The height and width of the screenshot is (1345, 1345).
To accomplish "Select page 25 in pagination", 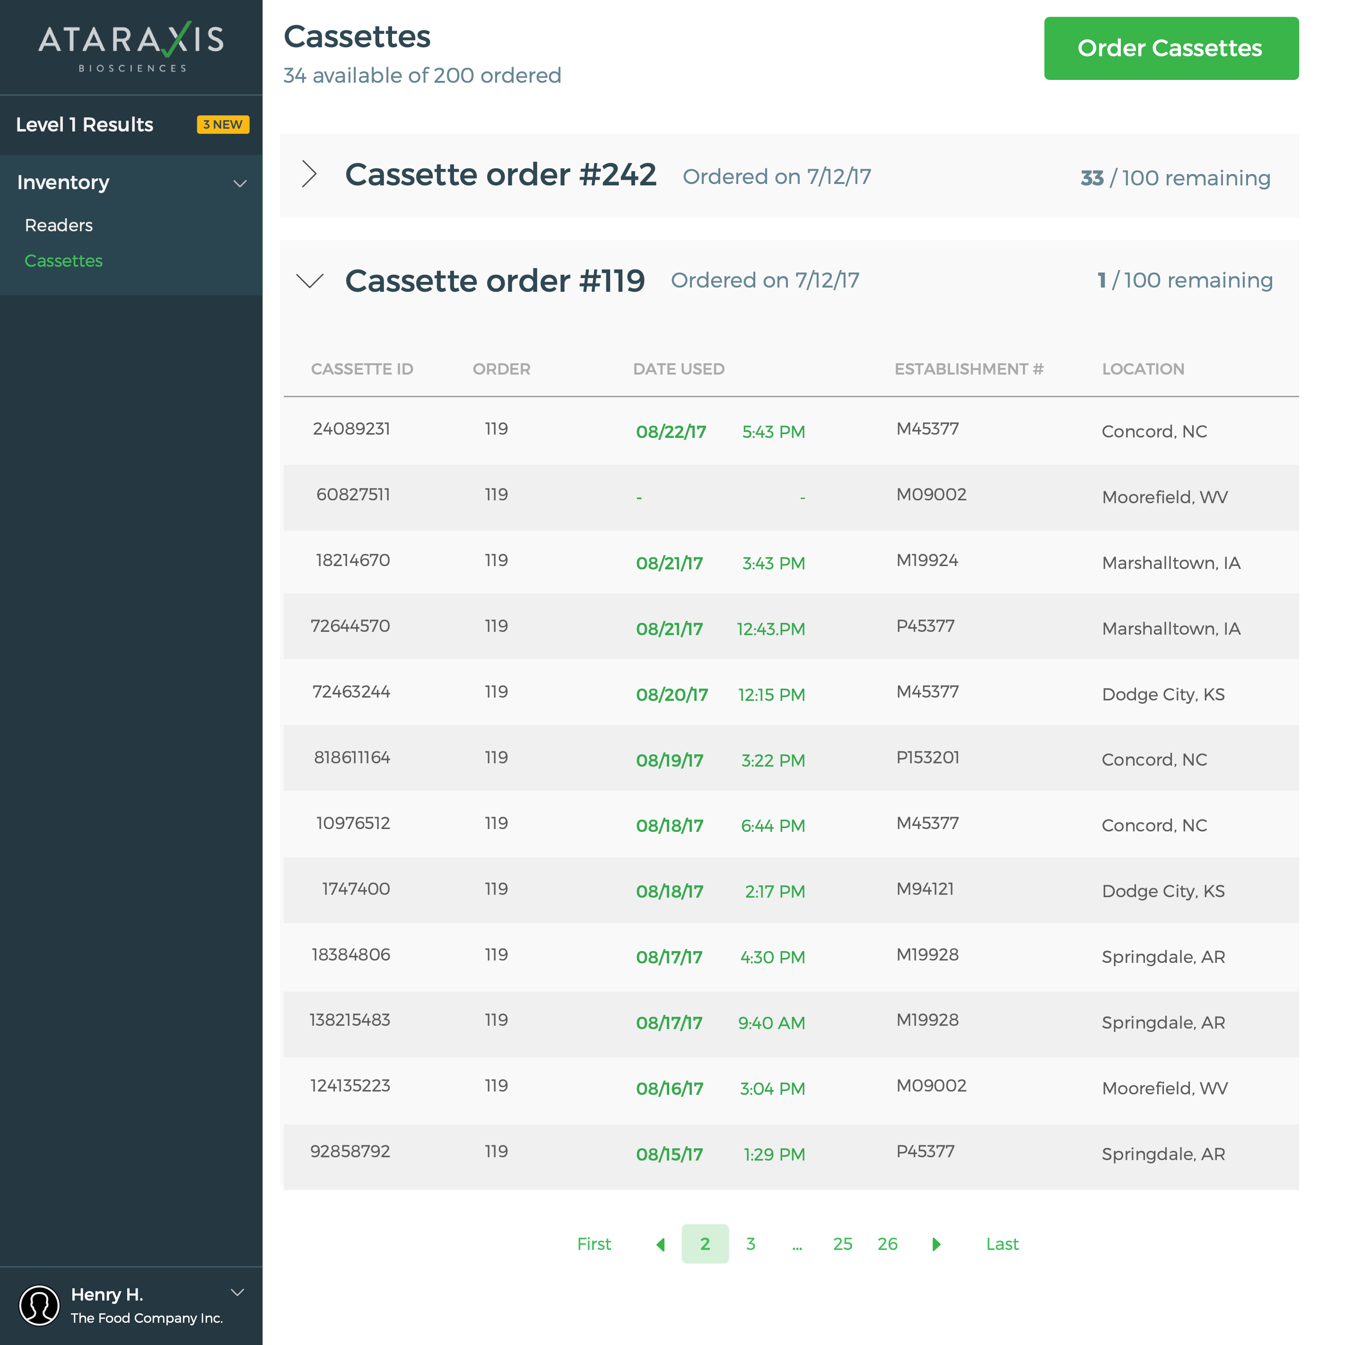I will coord(842,1244).
